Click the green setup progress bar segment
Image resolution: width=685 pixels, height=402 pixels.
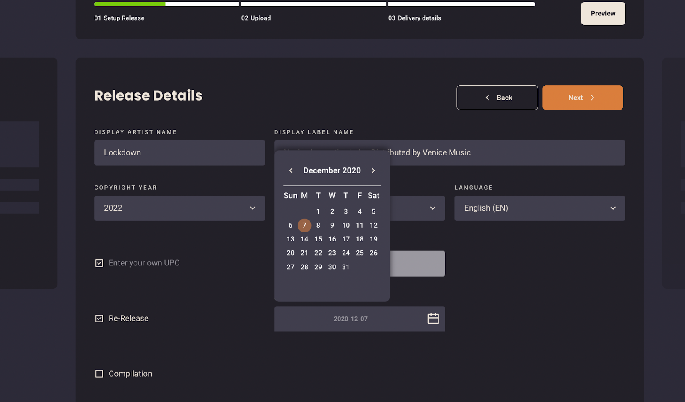pyautogui.click(x=130, y=4)
